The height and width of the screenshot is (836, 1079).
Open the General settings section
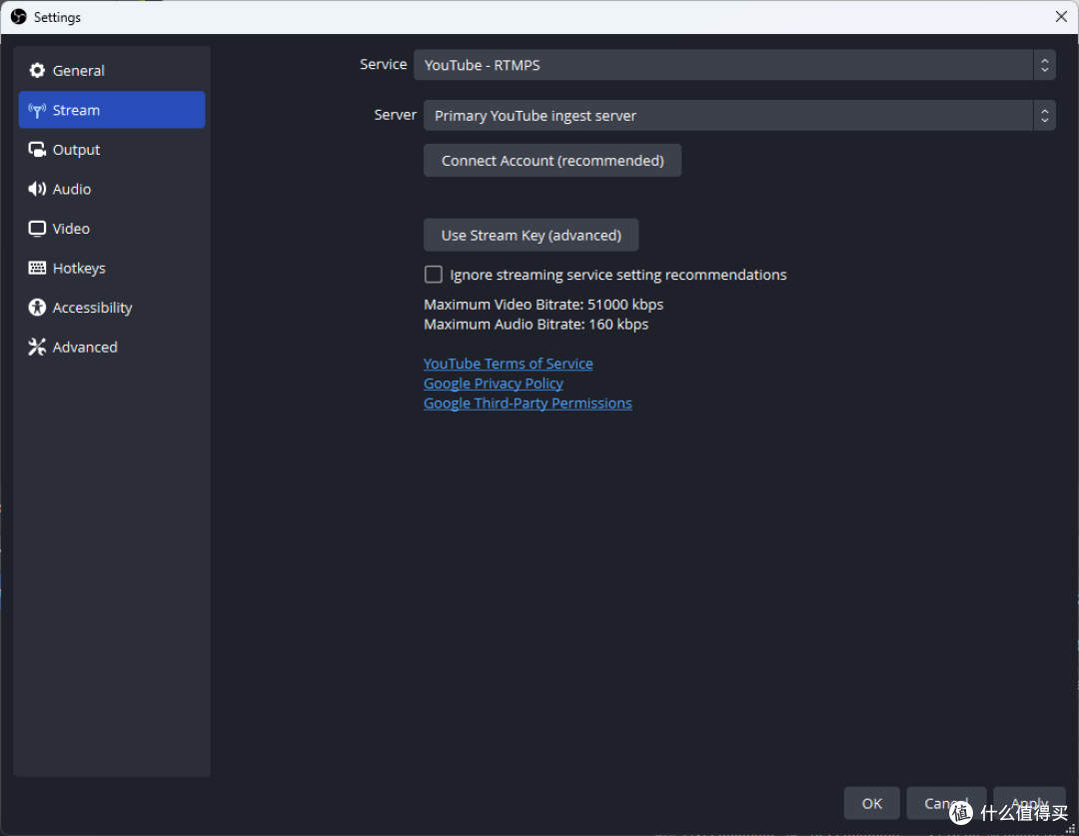tap(112, 70)
